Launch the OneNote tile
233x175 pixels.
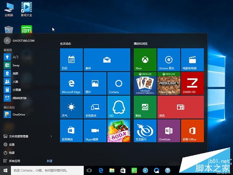169,131
